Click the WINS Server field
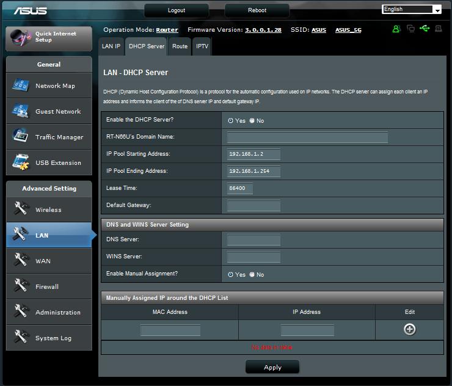The width and height of the screenshot is (452, 386). pos(253,257)
